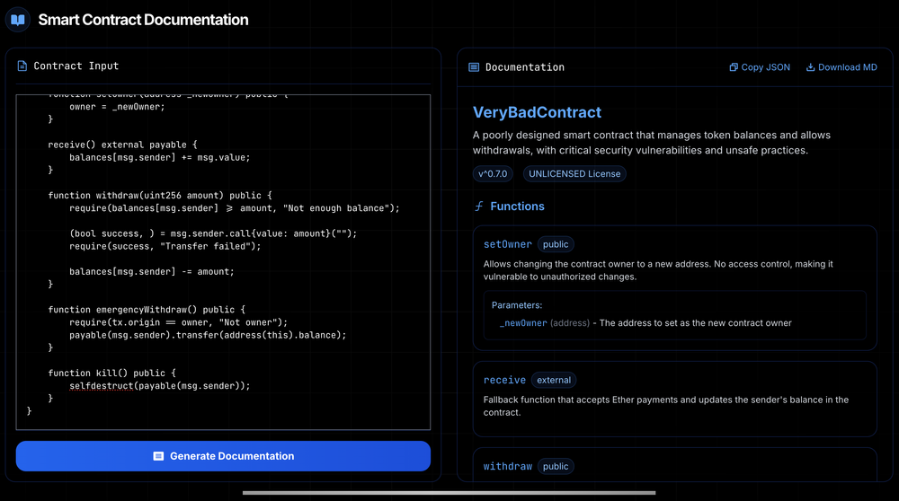
Task: Click the Copy JSON clipboard icon
Action: pos(734,67)
